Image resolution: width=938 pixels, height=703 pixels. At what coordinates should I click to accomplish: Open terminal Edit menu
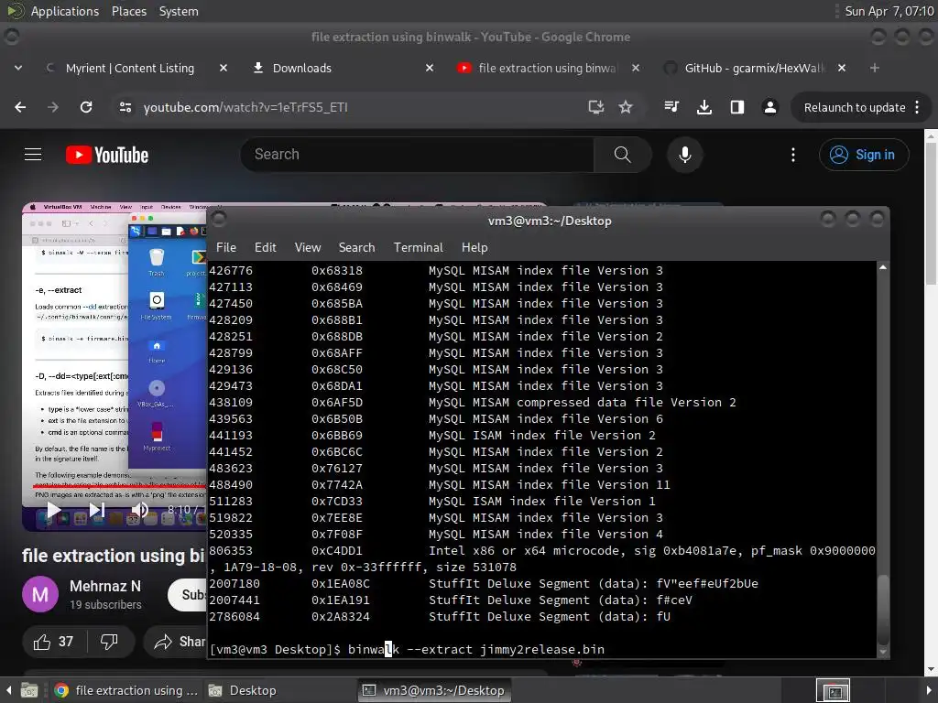[x=265, y=247]
